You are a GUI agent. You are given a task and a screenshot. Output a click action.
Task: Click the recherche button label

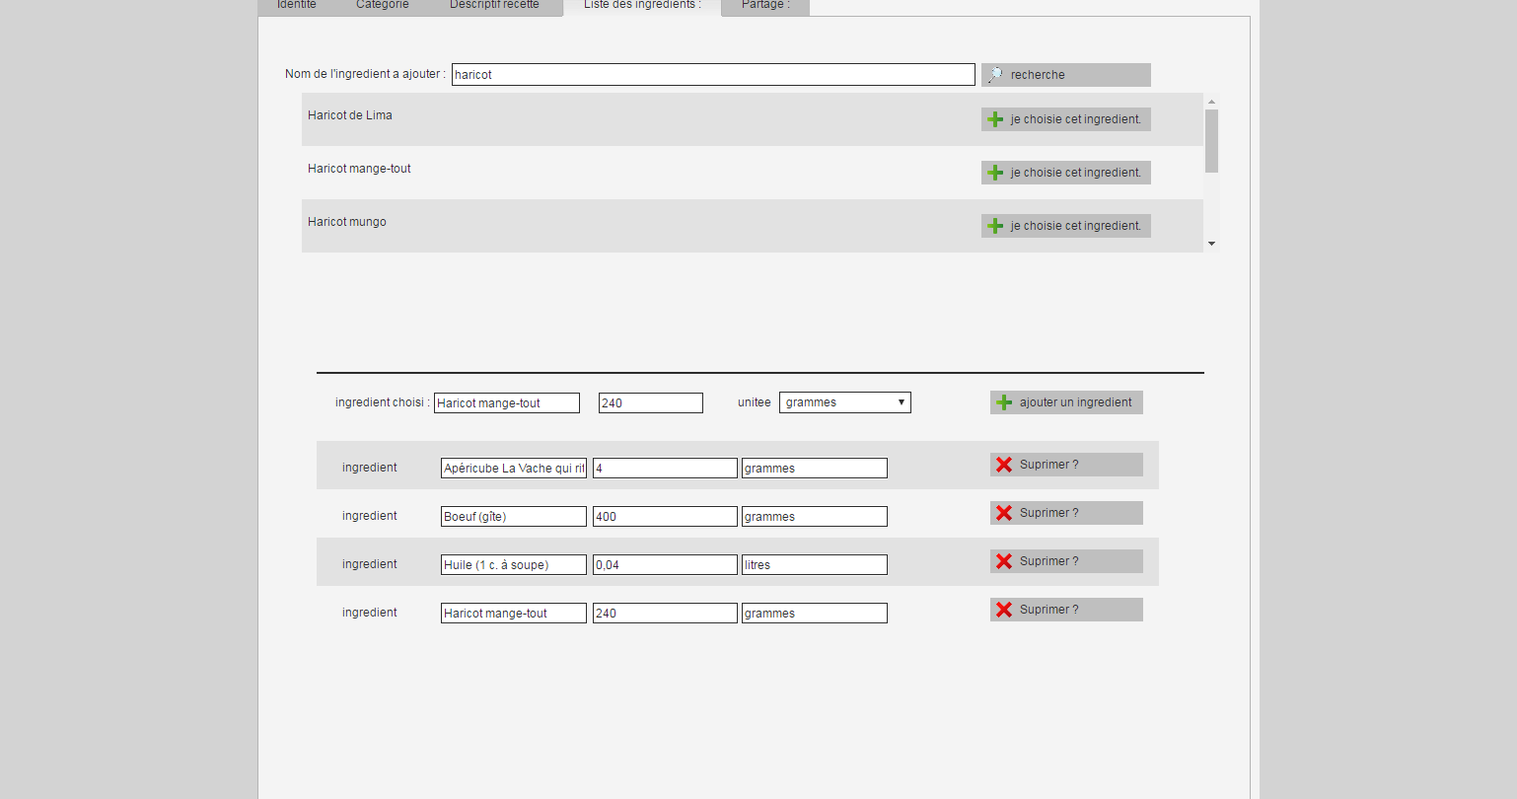[1038, 75]
